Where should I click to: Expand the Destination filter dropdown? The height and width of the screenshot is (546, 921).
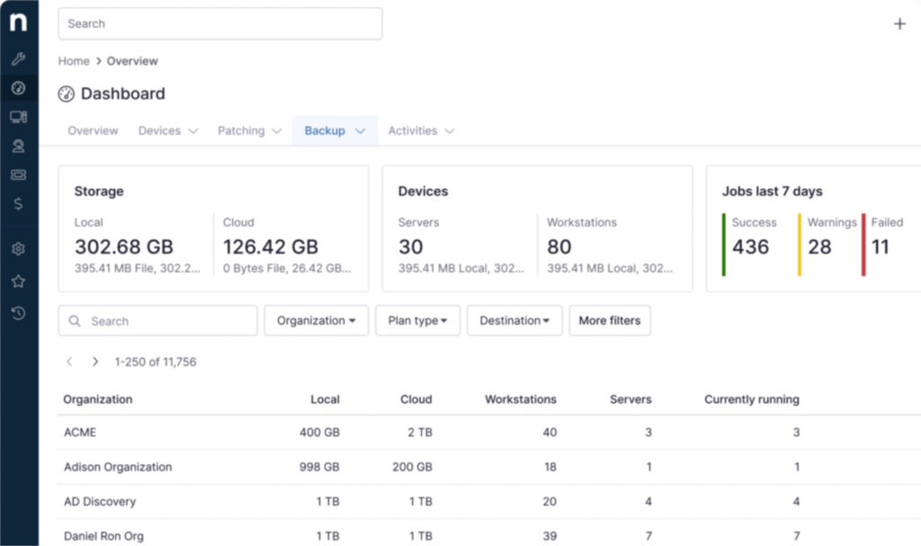tap(514, 321)
